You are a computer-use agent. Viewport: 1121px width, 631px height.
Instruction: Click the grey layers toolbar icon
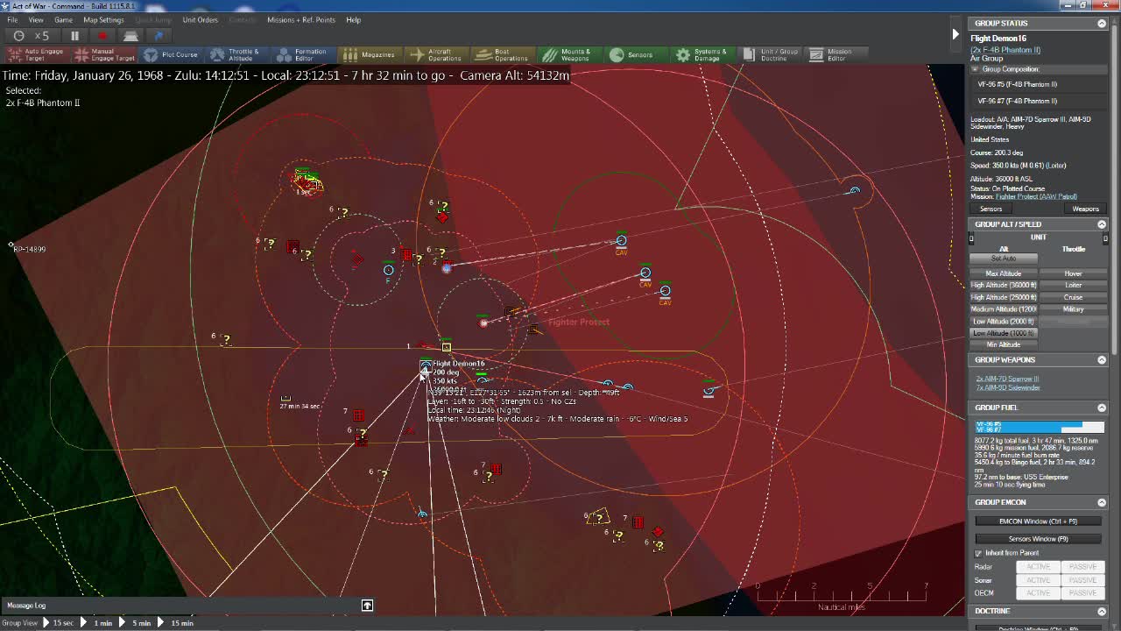click(130, 36)
